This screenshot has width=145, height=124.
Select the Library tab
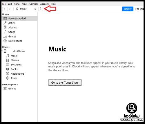click(128, 9)
